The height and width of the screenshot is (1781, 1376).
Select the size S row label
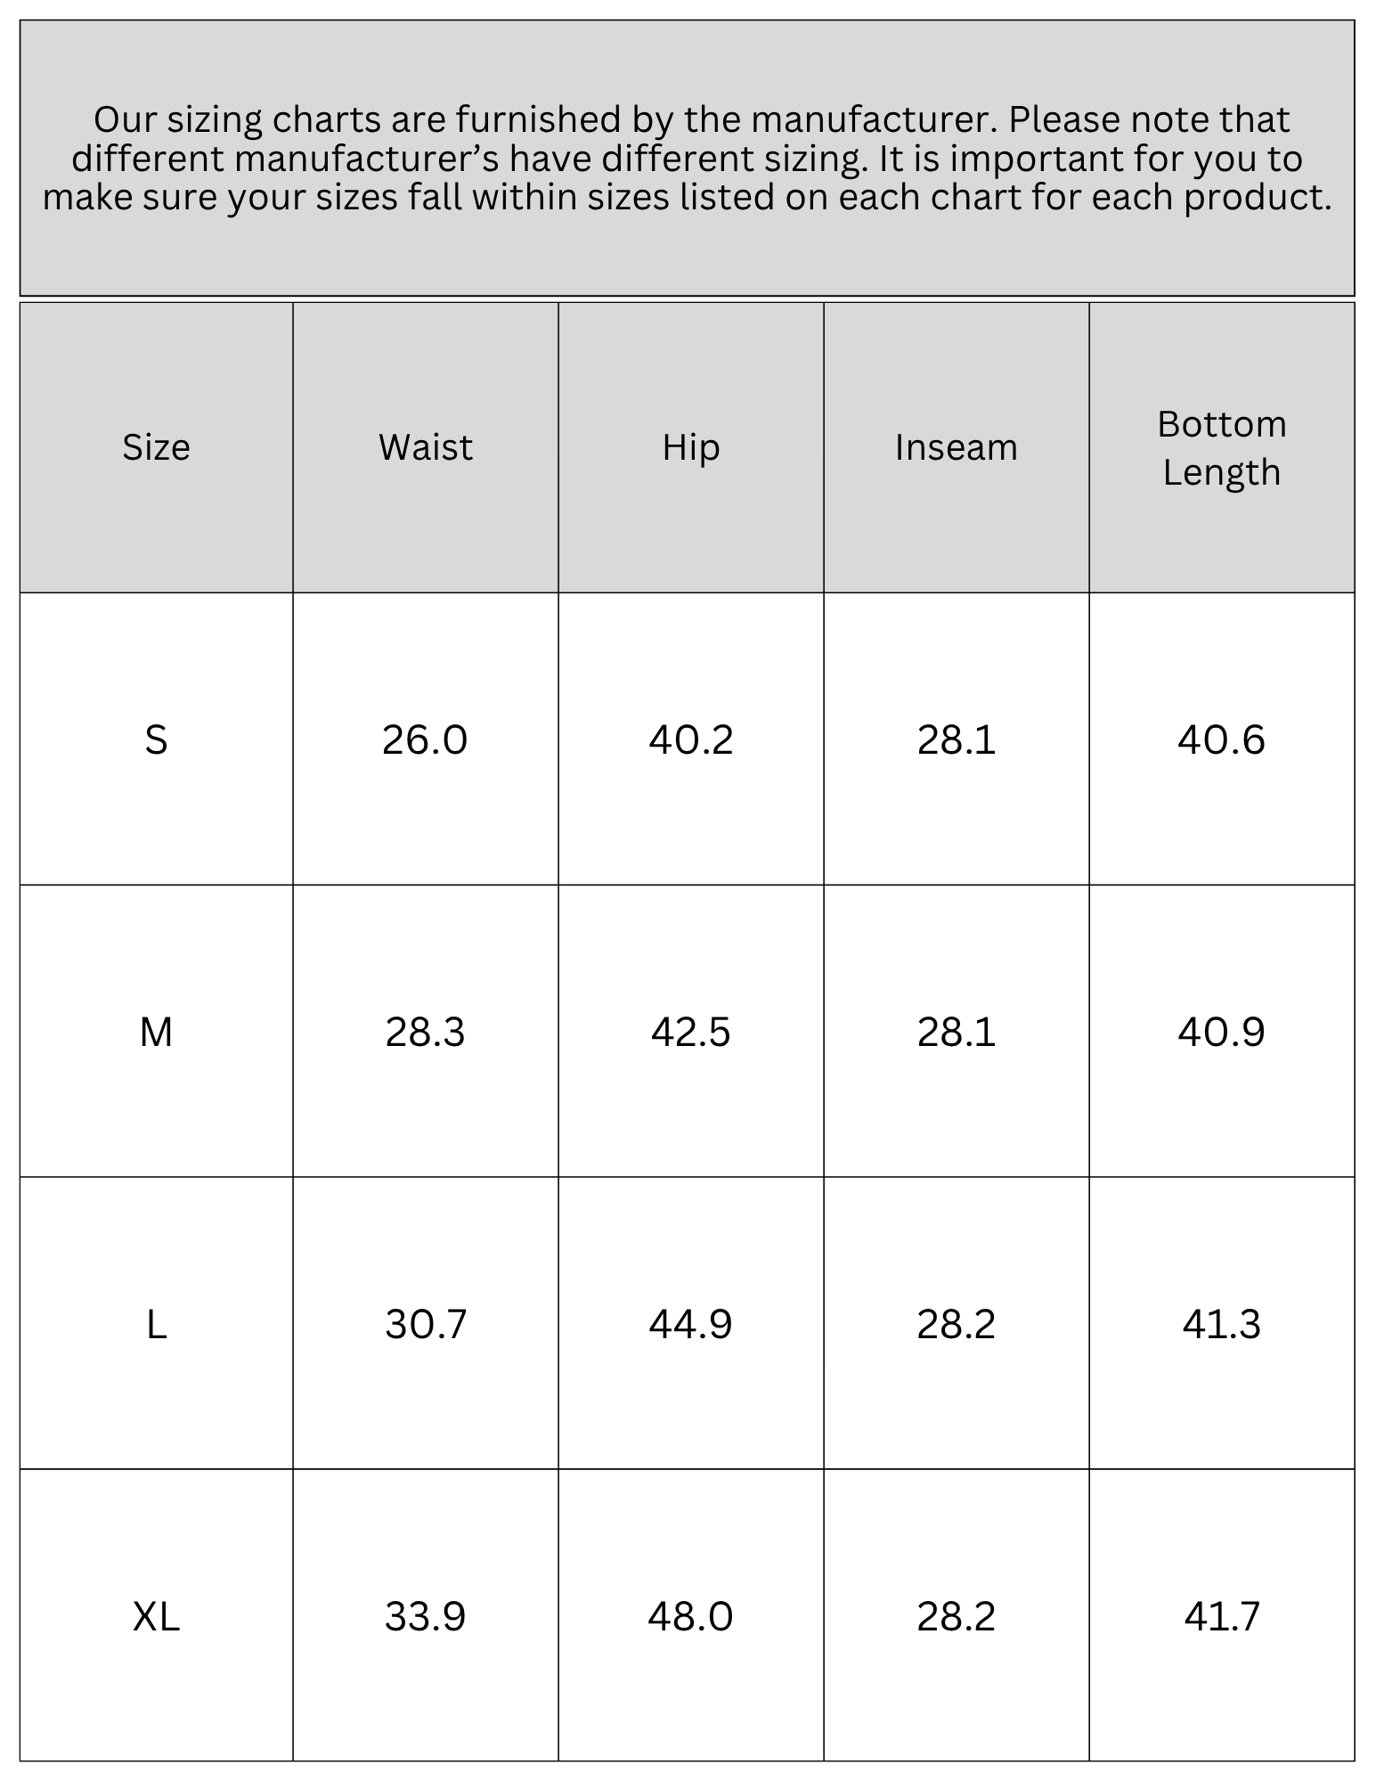point(156,739)
